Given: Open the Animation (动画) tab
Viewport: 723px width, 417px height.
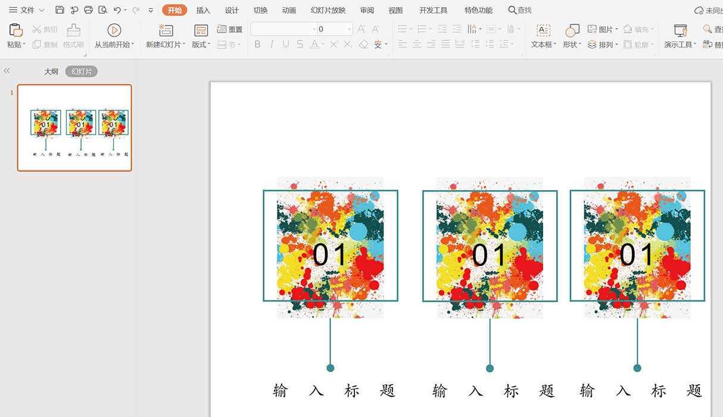Looking at the screenshot, I should (289, 10).
